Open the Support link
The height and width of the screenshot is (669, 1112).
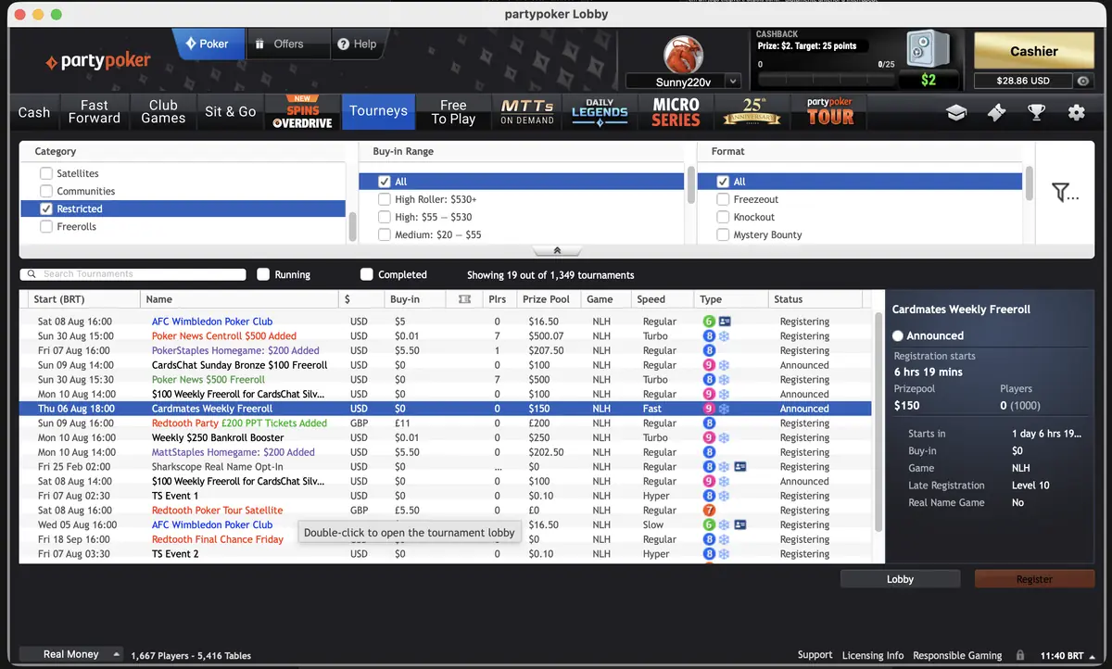815,655
